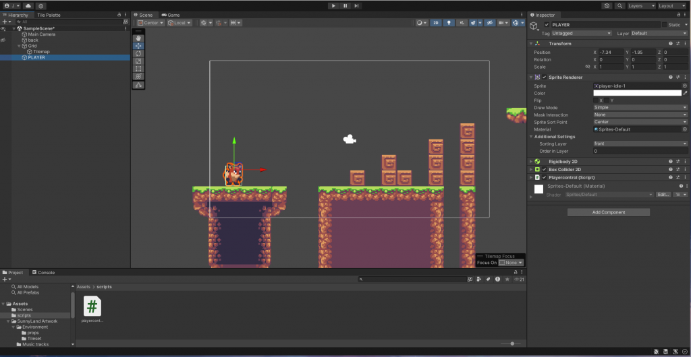Select the Project tab
This screenshot has height=357, width=691.
tap(13, 273)
